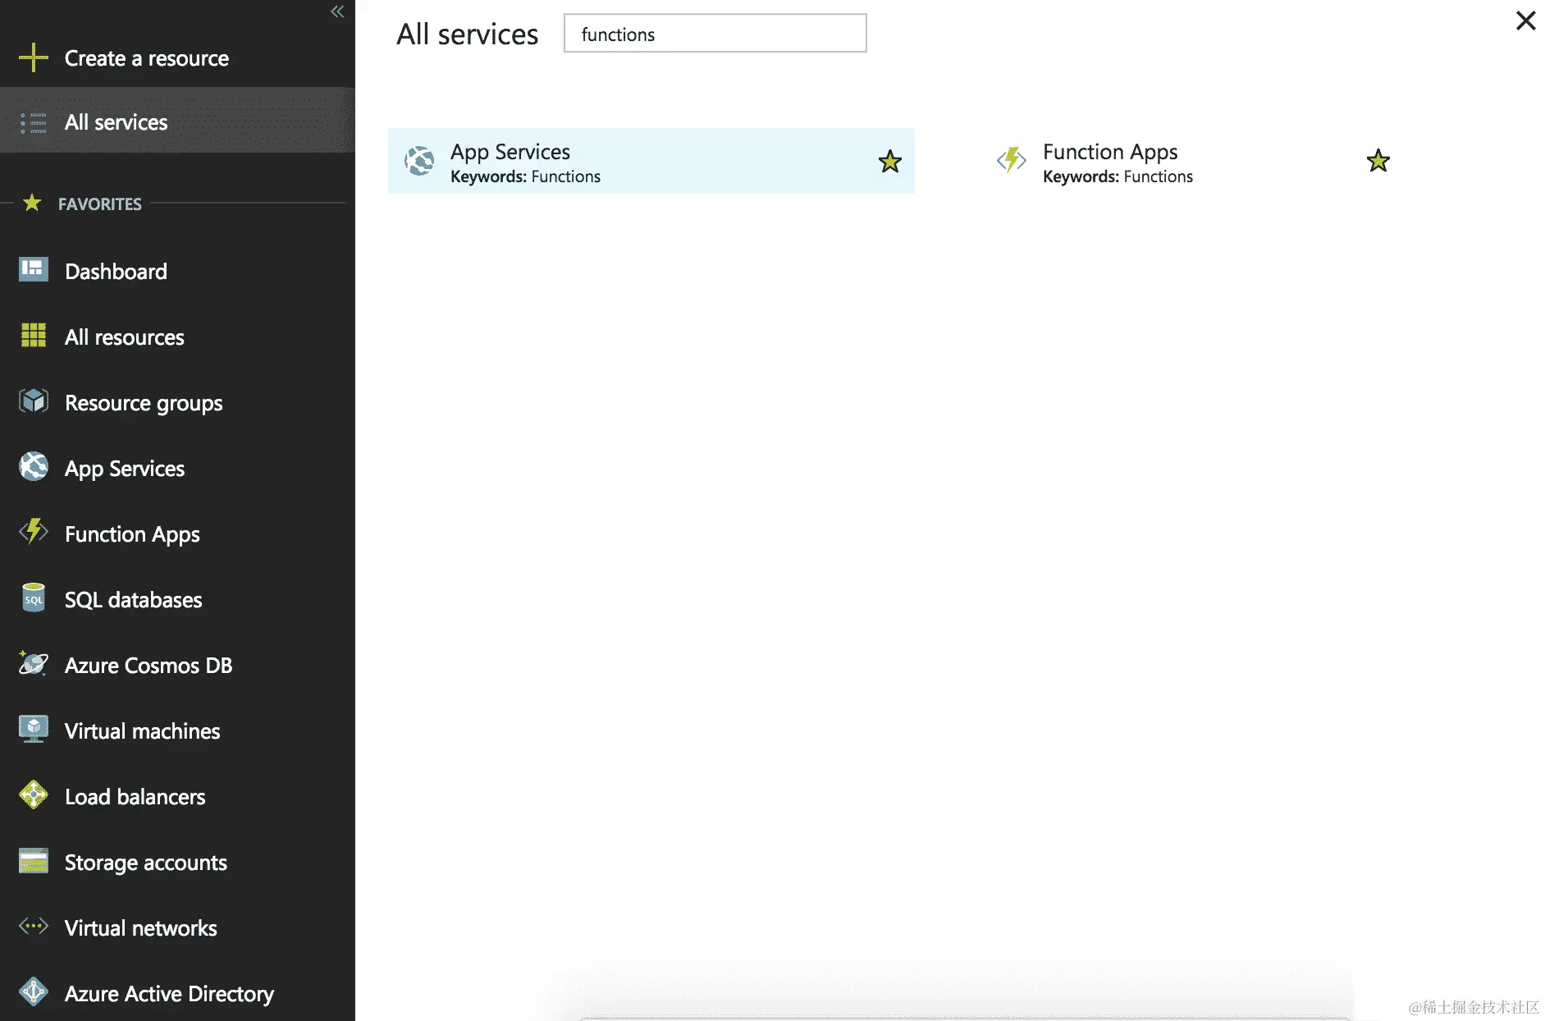The height and width of the screenshot is (1021, 1545).
Task: Unfavorite App Services using its star
Action: pyautogui.click(x=890, y=161)
